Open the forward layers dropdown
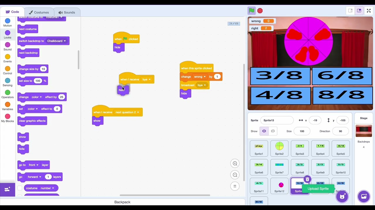 (x=34, y=177)
